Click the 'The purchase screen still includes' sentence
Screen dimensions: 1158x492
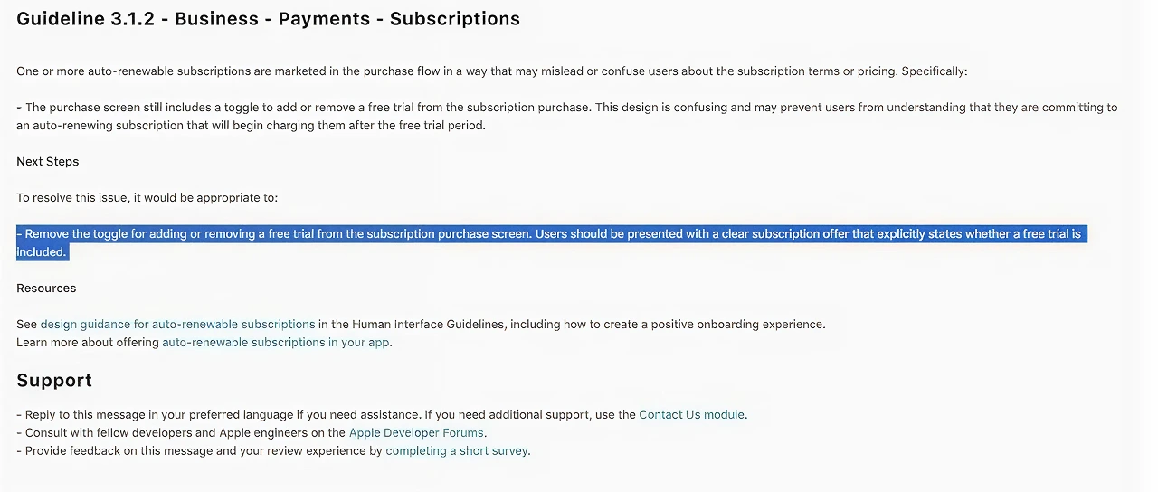pyautogui.click(x=567, y=116)
